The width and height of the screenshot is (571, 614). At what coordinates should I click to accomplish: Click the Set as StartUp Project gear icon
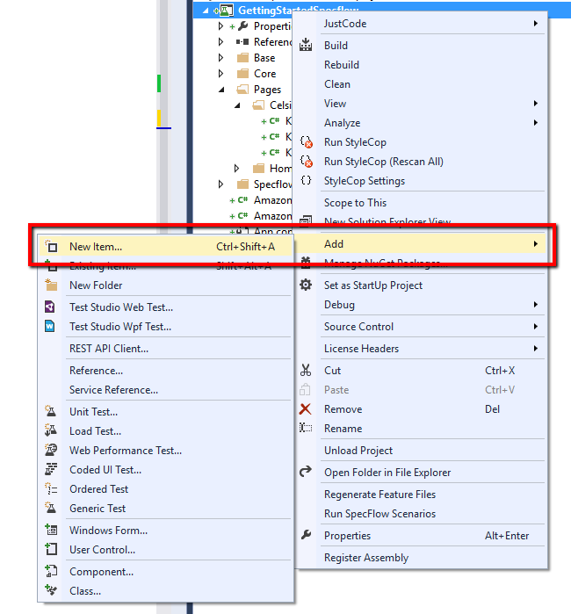click(306, 285)
